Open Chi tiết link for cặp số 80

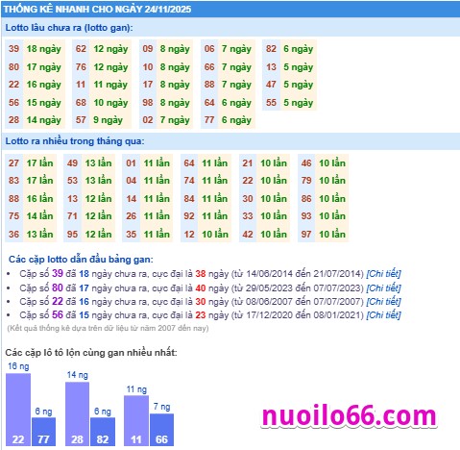(383, 287)
